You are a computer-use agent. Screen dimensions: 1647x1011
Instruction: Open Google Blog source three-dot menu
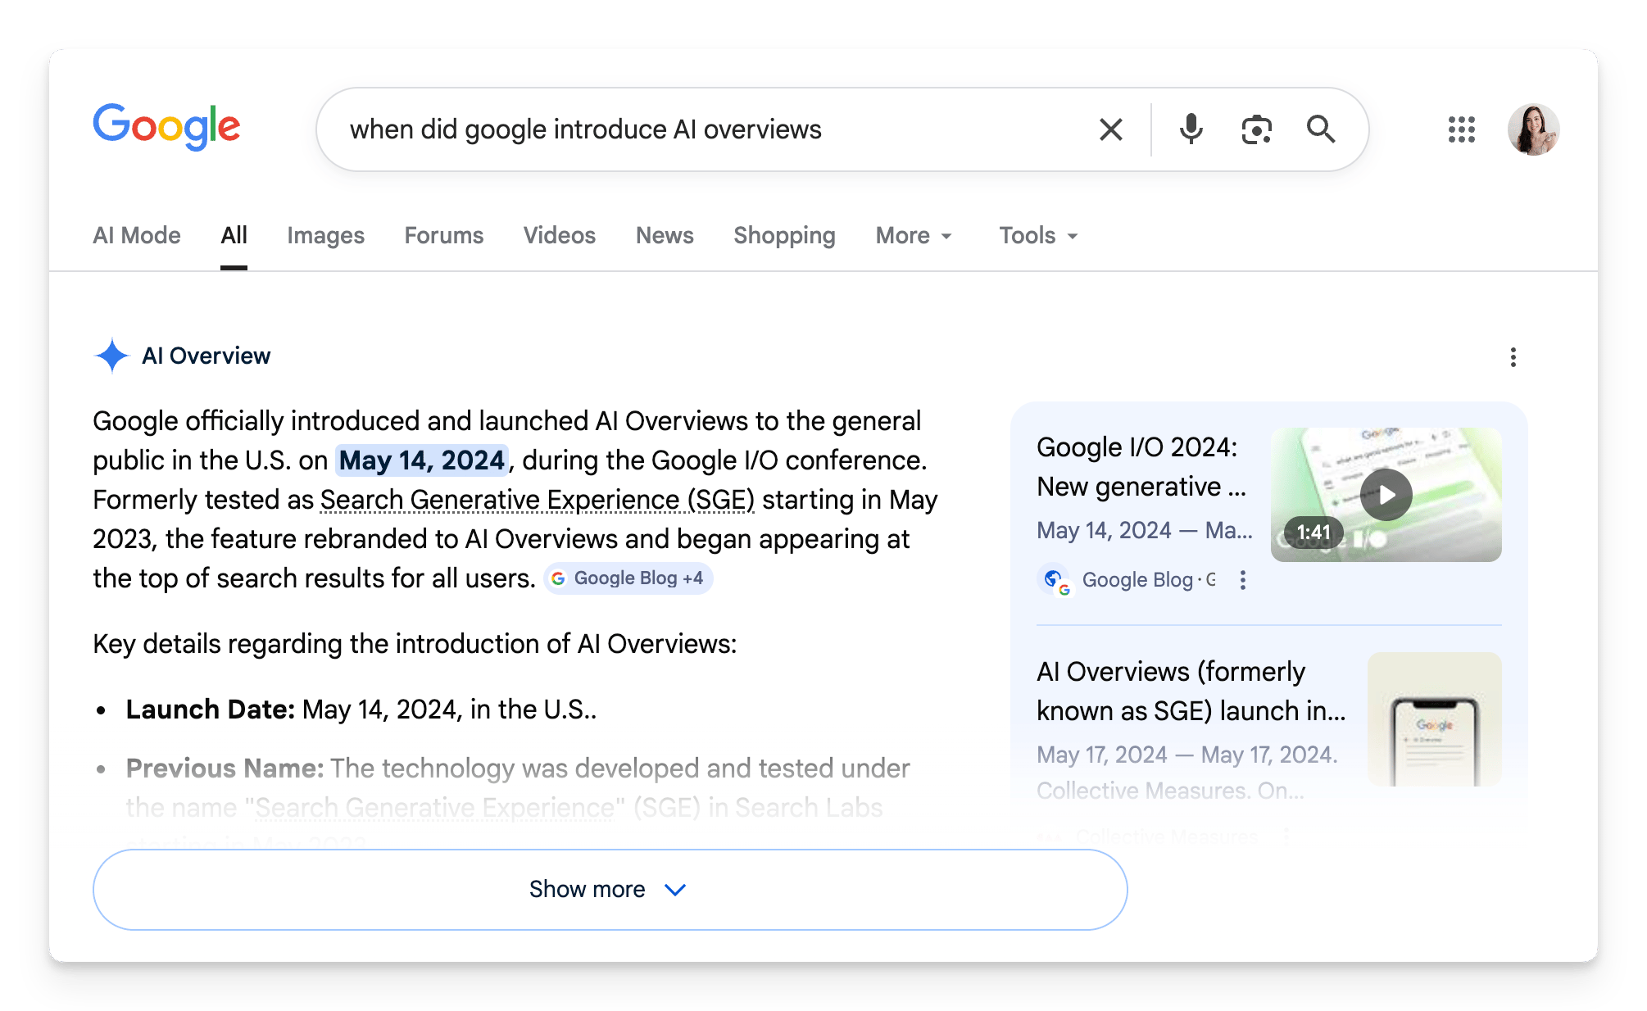point(1243,580)
